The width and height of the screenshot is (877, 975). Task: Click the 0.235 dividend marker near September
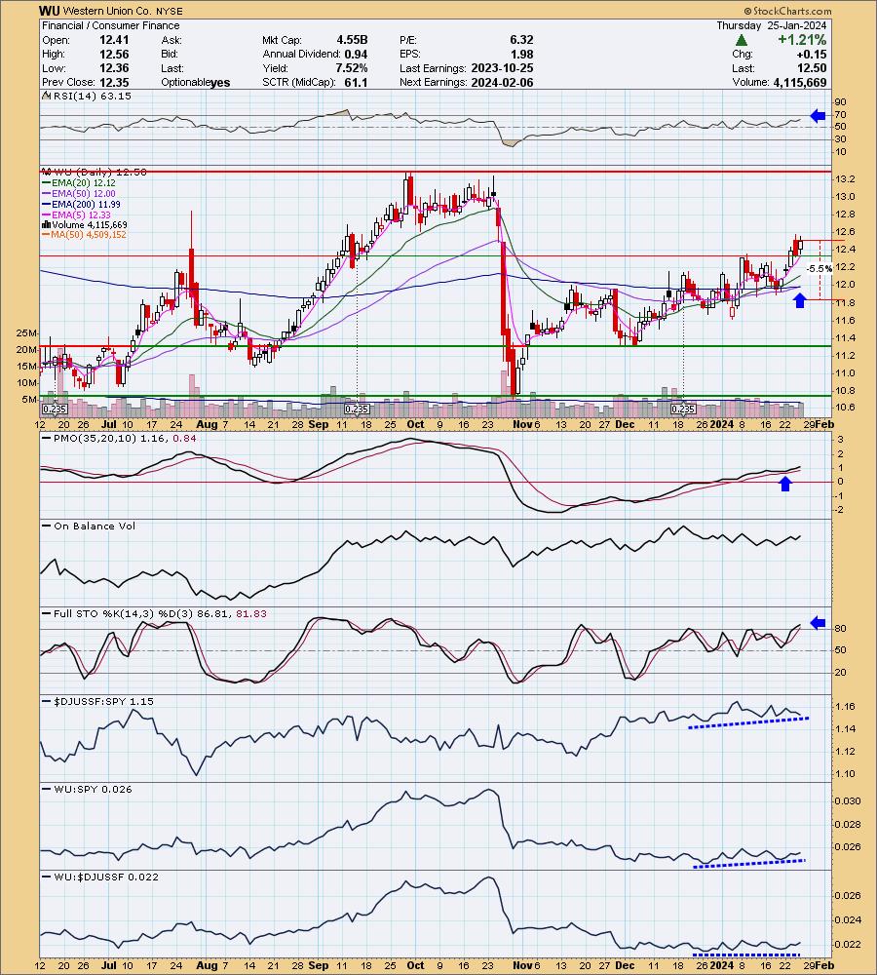[357, 409]
